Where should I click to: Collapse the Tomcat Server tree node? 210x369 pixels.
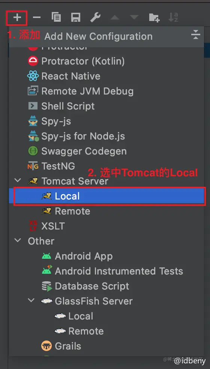pyautogui.click(x=18, y=180)
